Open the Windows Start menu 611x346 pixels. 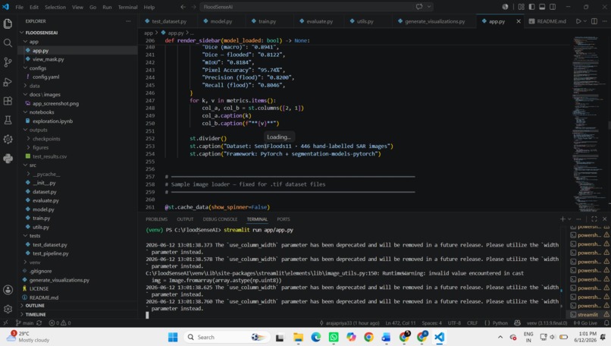173,337
